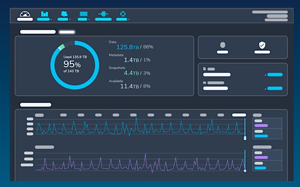Viewport: 300px width, 187px height.
Task: Expand dropdown arrow beside lifebuoy menu
Action: click(x=129, y=19)
